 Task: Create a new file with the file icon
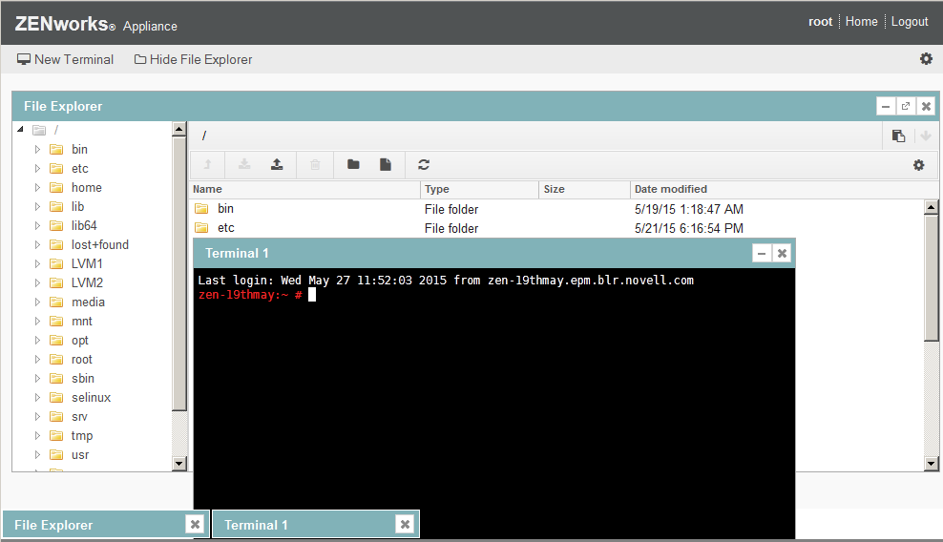386,164
